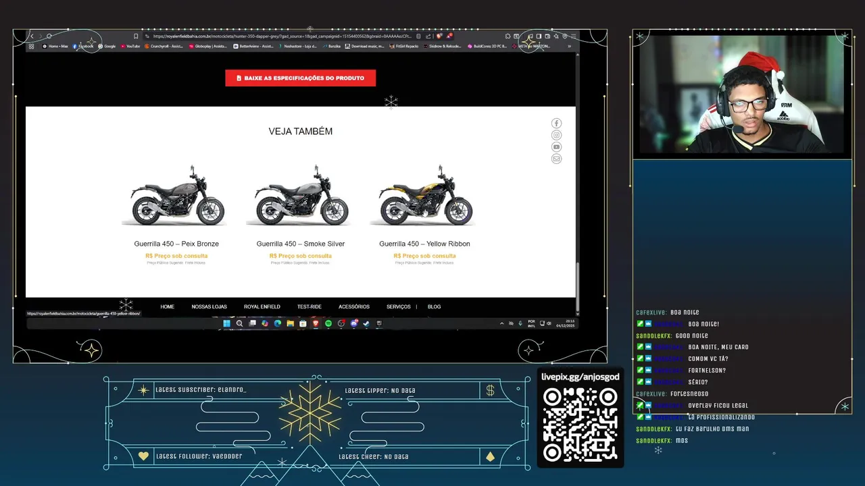Open Spotify from the taskbar
The width and height of the screenshot is (865, 486).
[328, 323]
